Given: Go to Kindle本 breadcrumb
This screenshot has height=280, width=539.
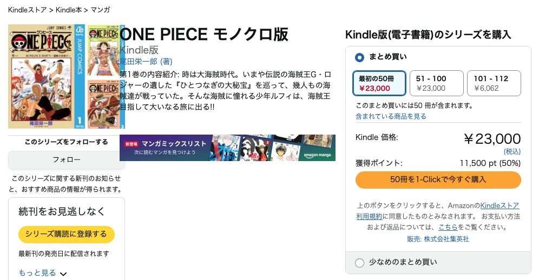Looking at the screenshot, I should (69, 10).
